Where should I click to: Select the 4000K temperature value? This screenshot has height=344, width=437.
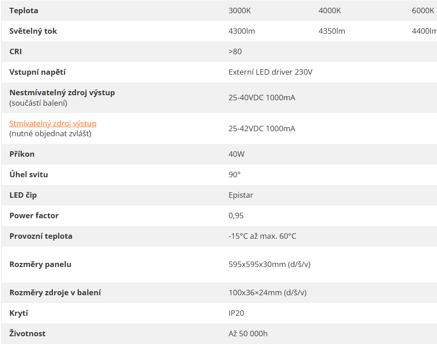coord(330,10)
